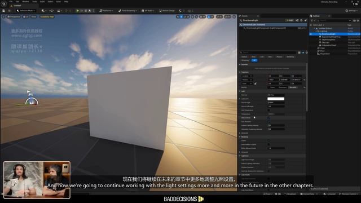Toggle the Visible checkbox under Rendering
The height and width of the screenshot is (203, 361).
pos(268,140)
